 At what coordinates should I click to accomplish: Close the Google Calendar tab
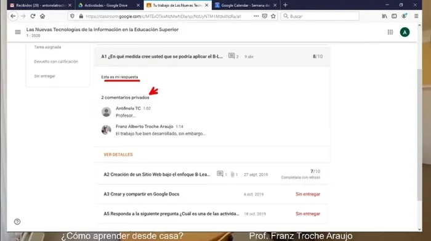tap(275, 5)
